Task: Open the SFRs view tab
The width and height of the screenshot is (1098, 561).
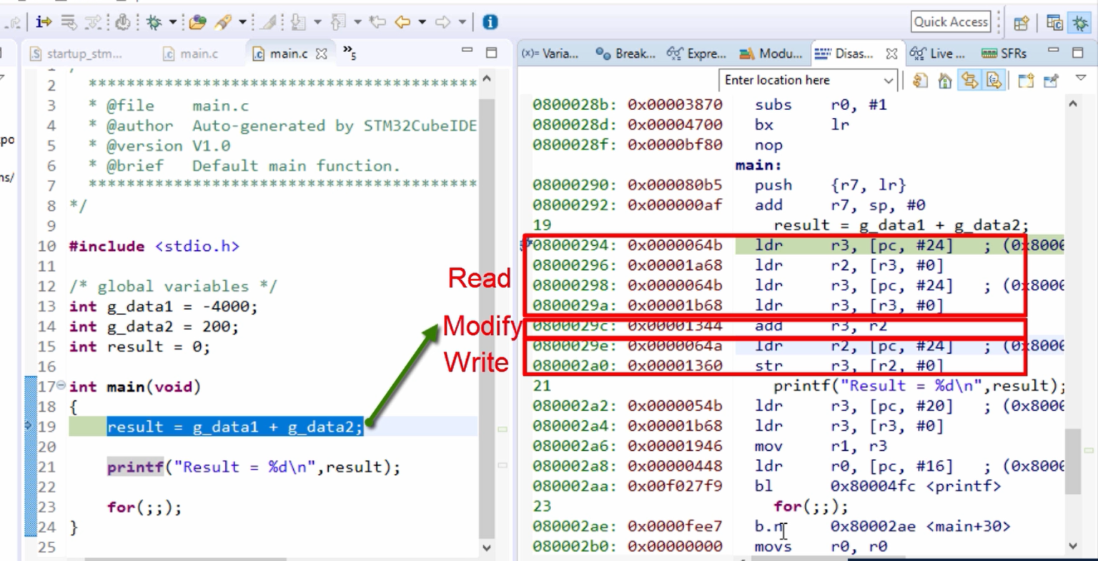Action: coord(1004,54)
